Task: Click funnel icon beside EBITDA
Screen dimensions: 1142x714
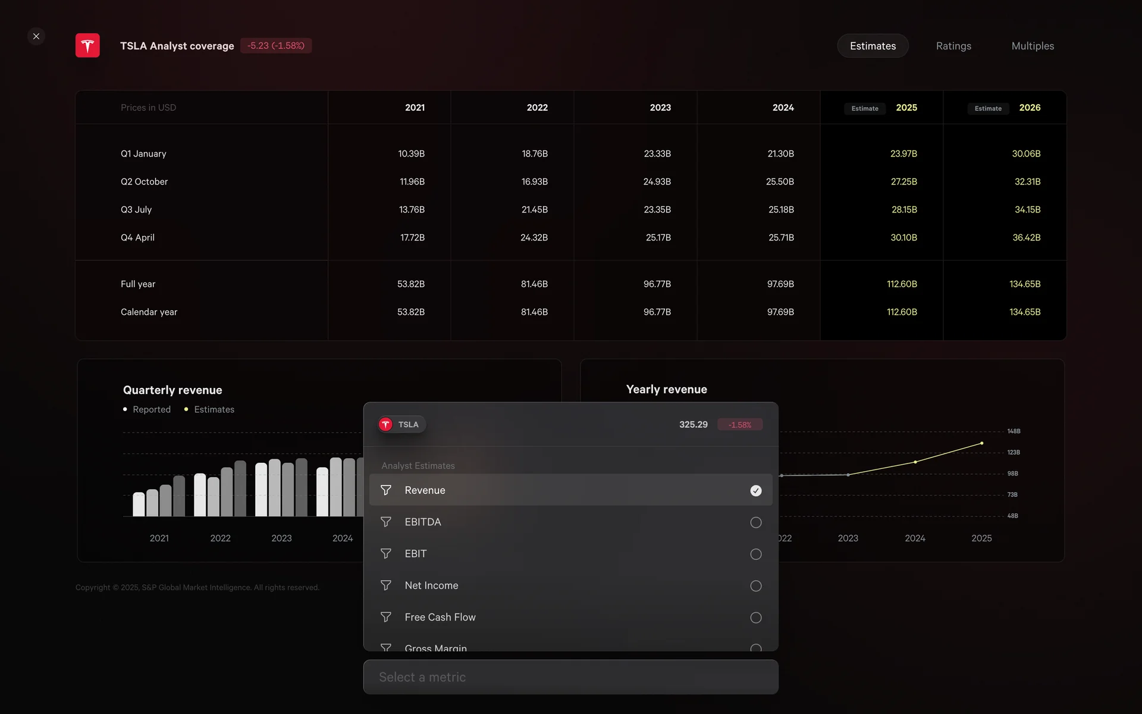Action: [386, 522]
